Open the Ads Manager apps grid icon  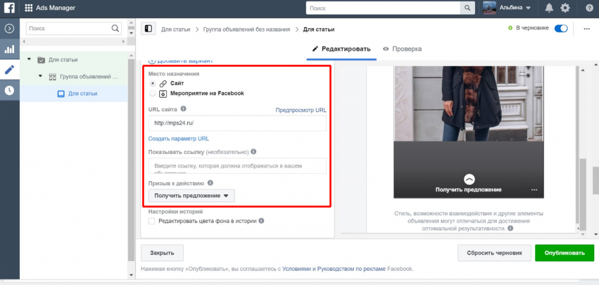pos(29,8)
